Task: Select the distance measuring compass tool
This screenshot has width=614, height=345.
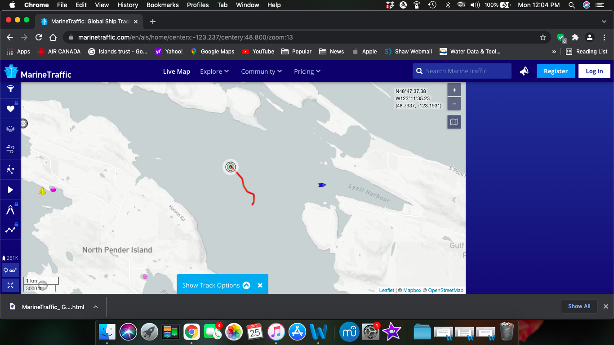Action: point(10,209)
